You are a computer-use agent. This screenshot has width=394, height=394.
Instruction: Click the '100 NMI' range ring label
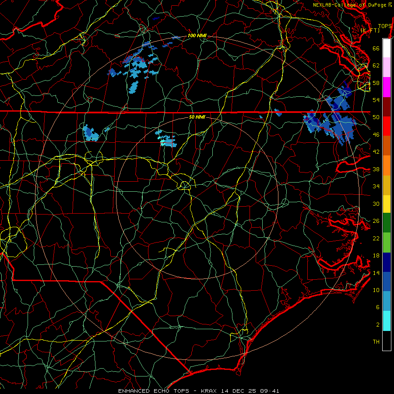pyautogui.click(x=197, y=36)
